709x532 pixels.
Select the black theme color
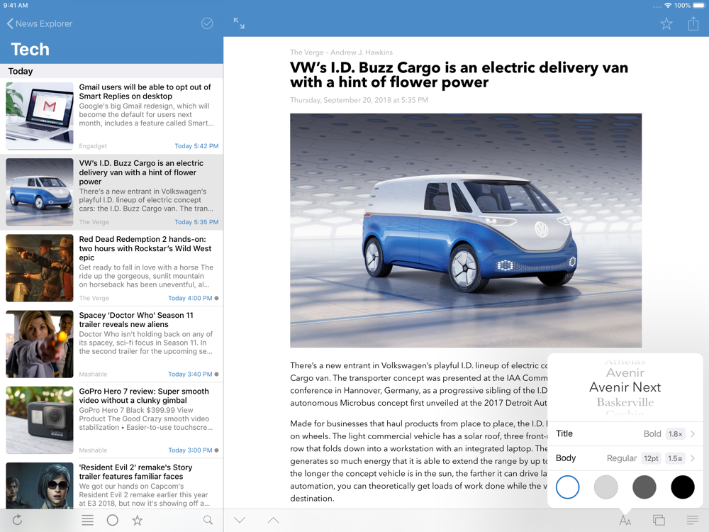point(682,487)
